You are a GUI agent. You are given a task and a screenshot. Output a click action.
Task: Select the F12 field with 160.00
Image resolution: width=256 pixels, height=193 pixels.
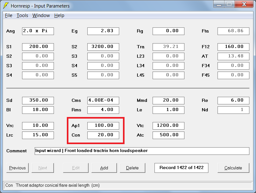[234, 47]
